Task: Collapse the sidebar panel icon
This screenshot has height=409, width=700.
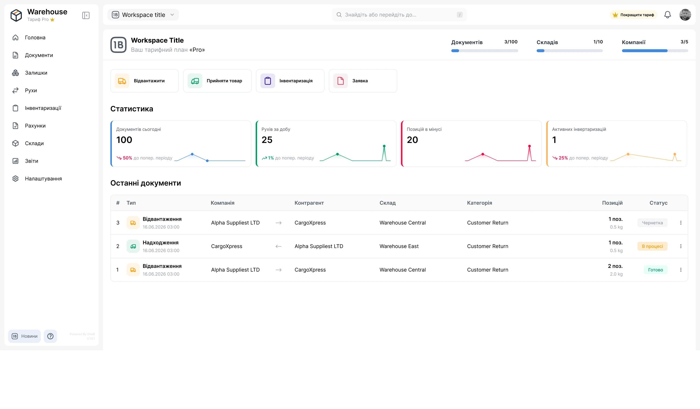Action: [86, 15]
